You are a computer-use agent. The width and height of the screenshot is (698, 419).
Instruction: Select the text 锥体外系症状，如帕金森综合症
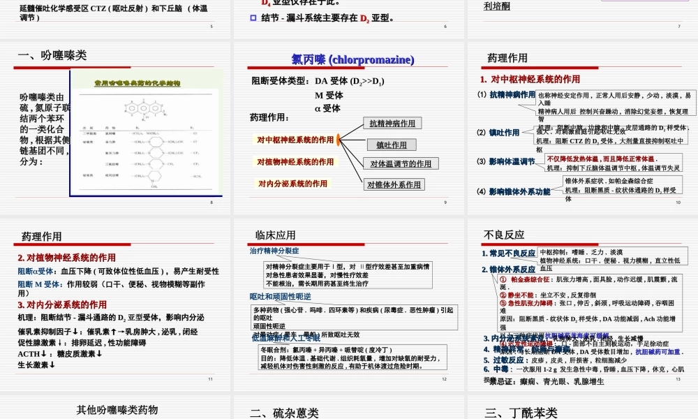609,181
